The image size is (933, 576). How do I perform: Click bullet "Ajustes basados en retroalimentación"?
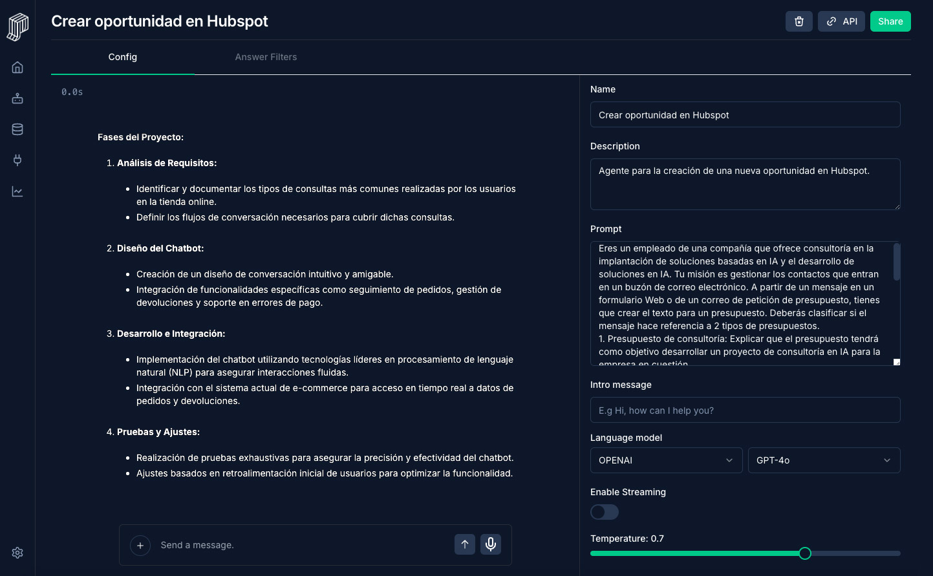tap(325, 473)
